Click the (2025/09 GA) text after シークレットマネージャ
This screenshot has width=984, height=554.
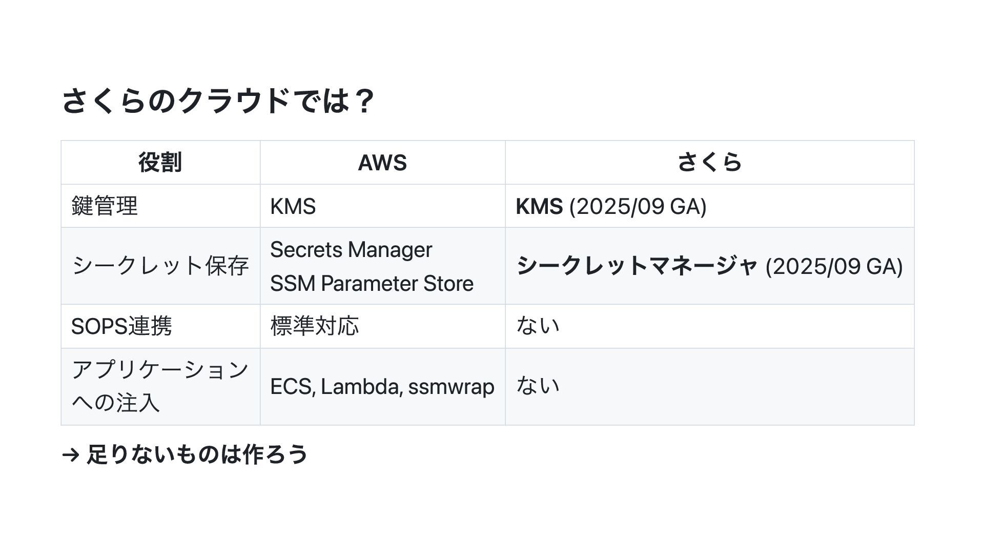[x=834, y=266]
